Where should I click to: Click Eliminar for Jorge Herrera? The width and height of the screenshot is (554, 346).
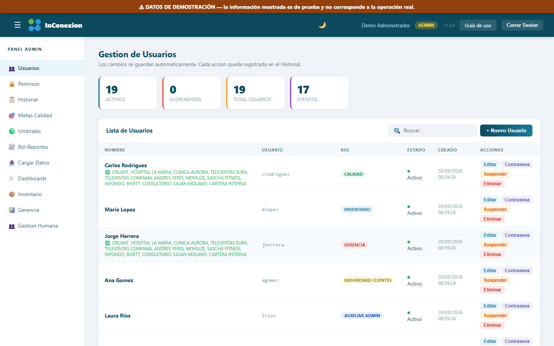coord(492,255)
